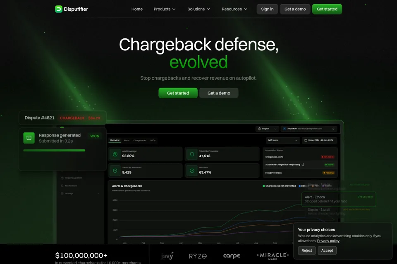Click the Total CBs Answered shield-check icon
Image resolution: width=397 pixels, height=264 pixels.
(x=115, y=170)
